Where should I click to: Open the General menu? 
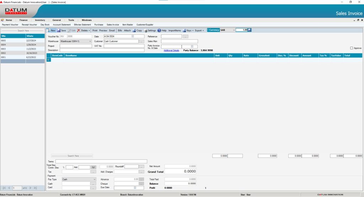[57, 20]
